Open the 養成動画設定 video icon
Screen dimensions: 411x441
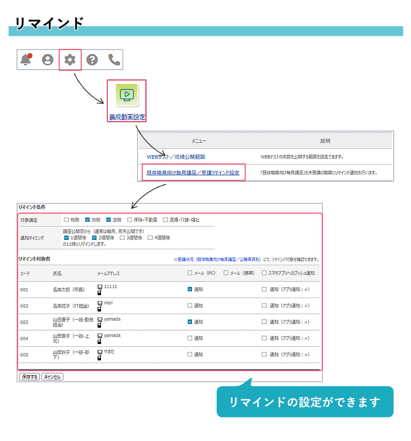126,94
